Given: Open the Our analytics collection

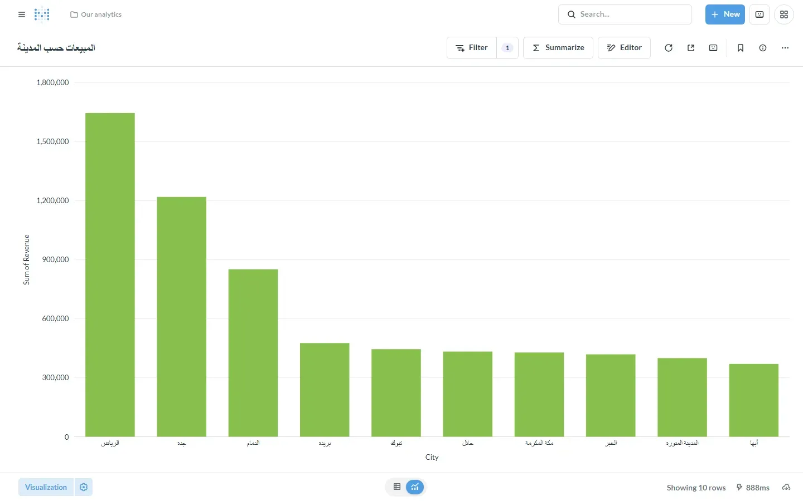Looking at the screenshot, I should pos(96,14).
